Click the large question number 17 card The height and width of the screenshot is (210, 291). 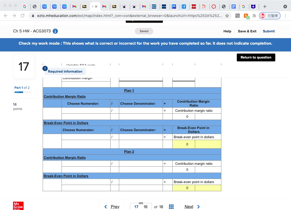(24, 67)
